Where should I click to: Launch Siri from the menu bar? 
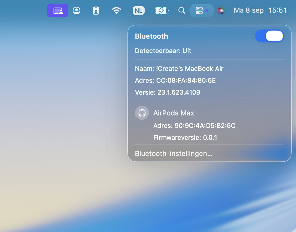(221, 11)
